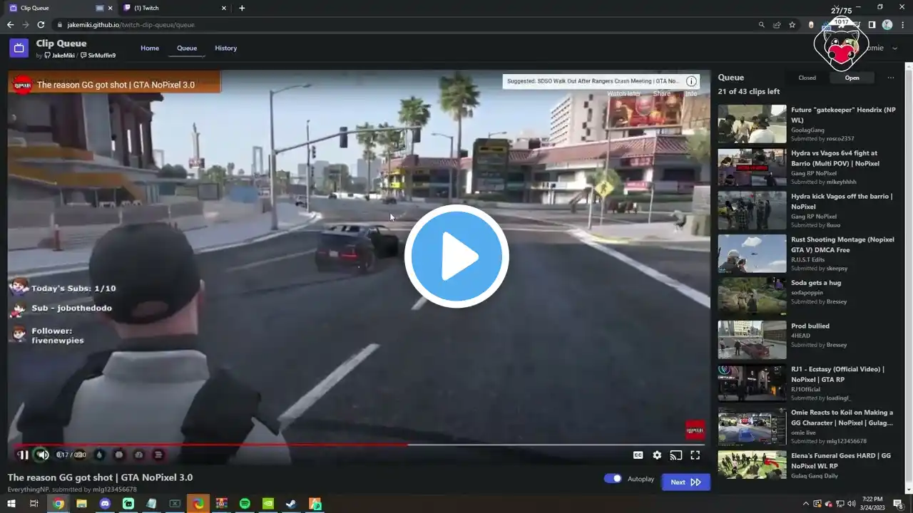The height and width of the screenshot is (513, 913).
Task: Bookmark this page with the star icon
Action: tap(792, 25)
